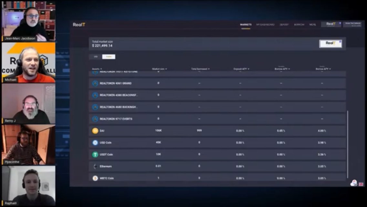Select the highlighted Native currency toggle option
The height and width of the screenshot is (207, 367).
[x=109, y=57]
